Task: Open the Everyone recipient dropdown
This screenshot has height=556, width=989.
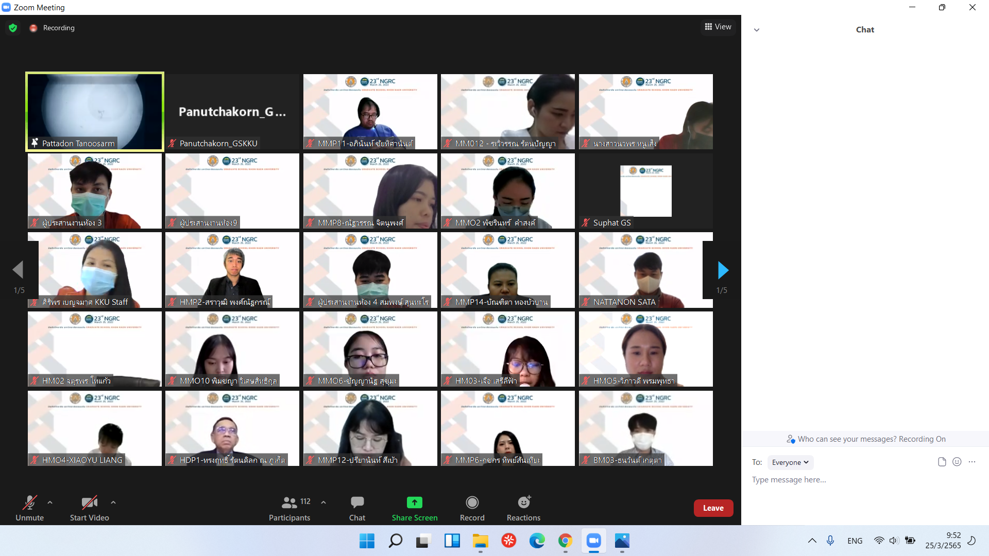Action: tap(790, 462)
